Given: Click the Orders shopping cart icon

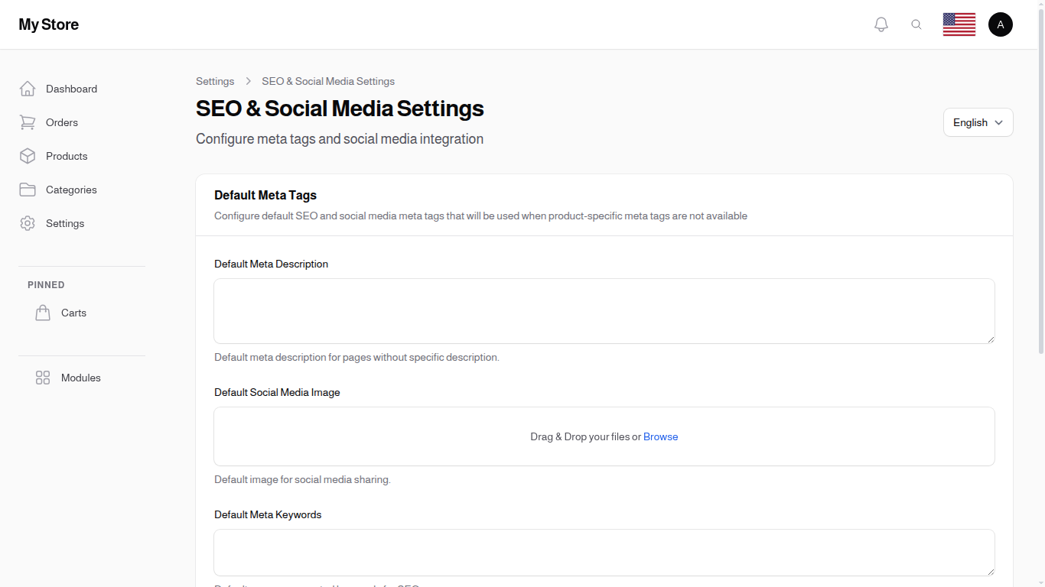Looking at the screenshot, I should 28,122.
